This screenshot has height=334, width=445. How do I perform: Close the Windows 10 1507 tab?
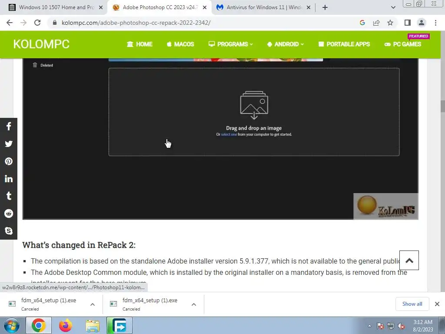pyautogui.click(x=101, y=7)
